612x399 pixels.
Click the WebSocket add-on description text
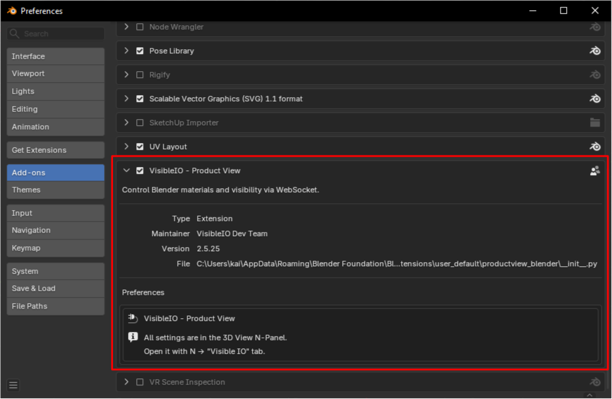220,190
